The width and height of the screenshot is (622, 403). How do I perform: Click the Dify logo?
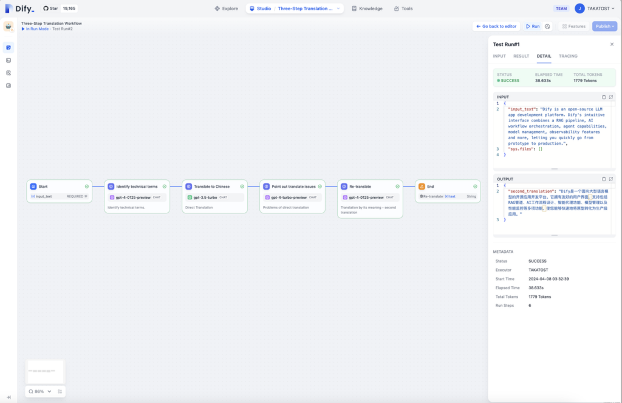coord(19,9)
